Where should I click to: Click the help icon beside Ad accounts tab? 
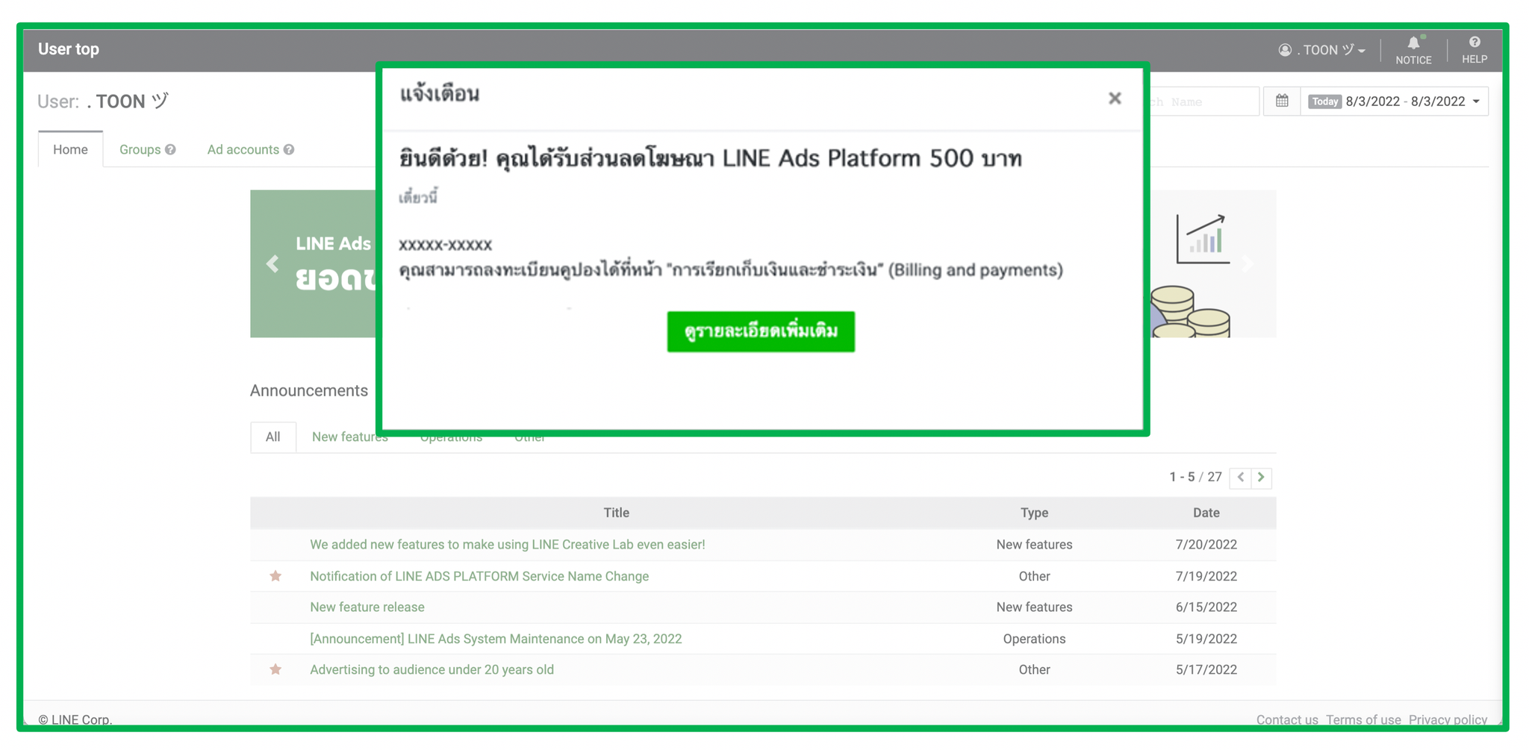pos(289,150)
